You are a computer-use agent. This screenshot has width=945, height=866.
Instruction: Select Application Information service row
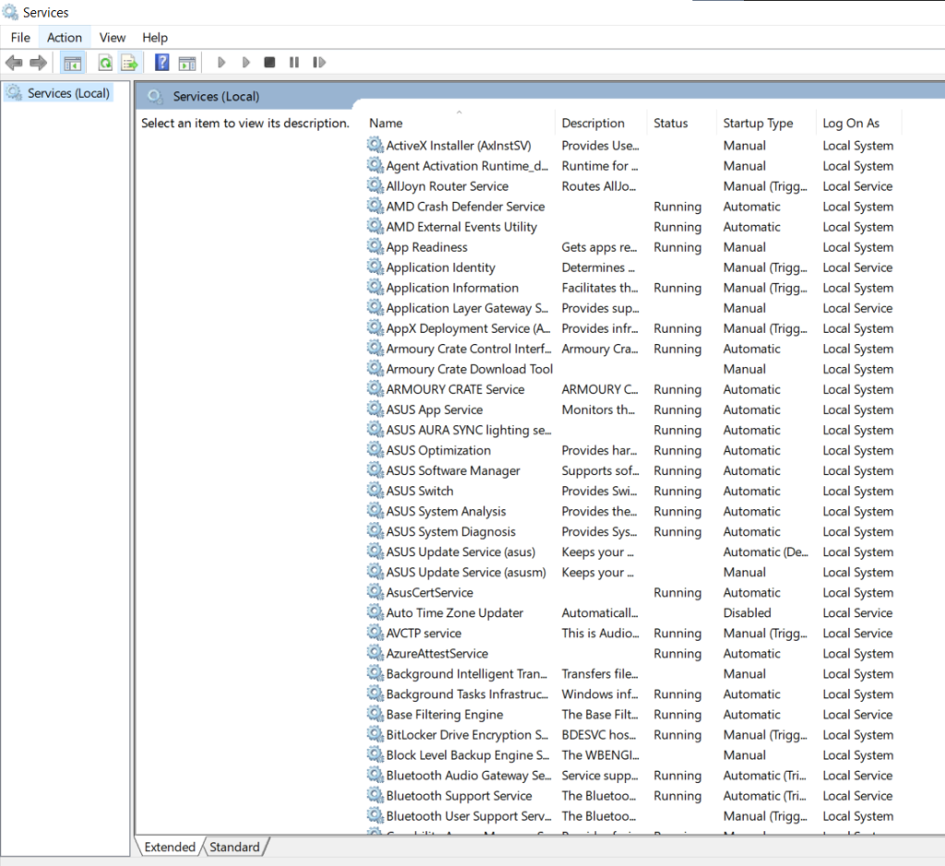coord(631,287)
